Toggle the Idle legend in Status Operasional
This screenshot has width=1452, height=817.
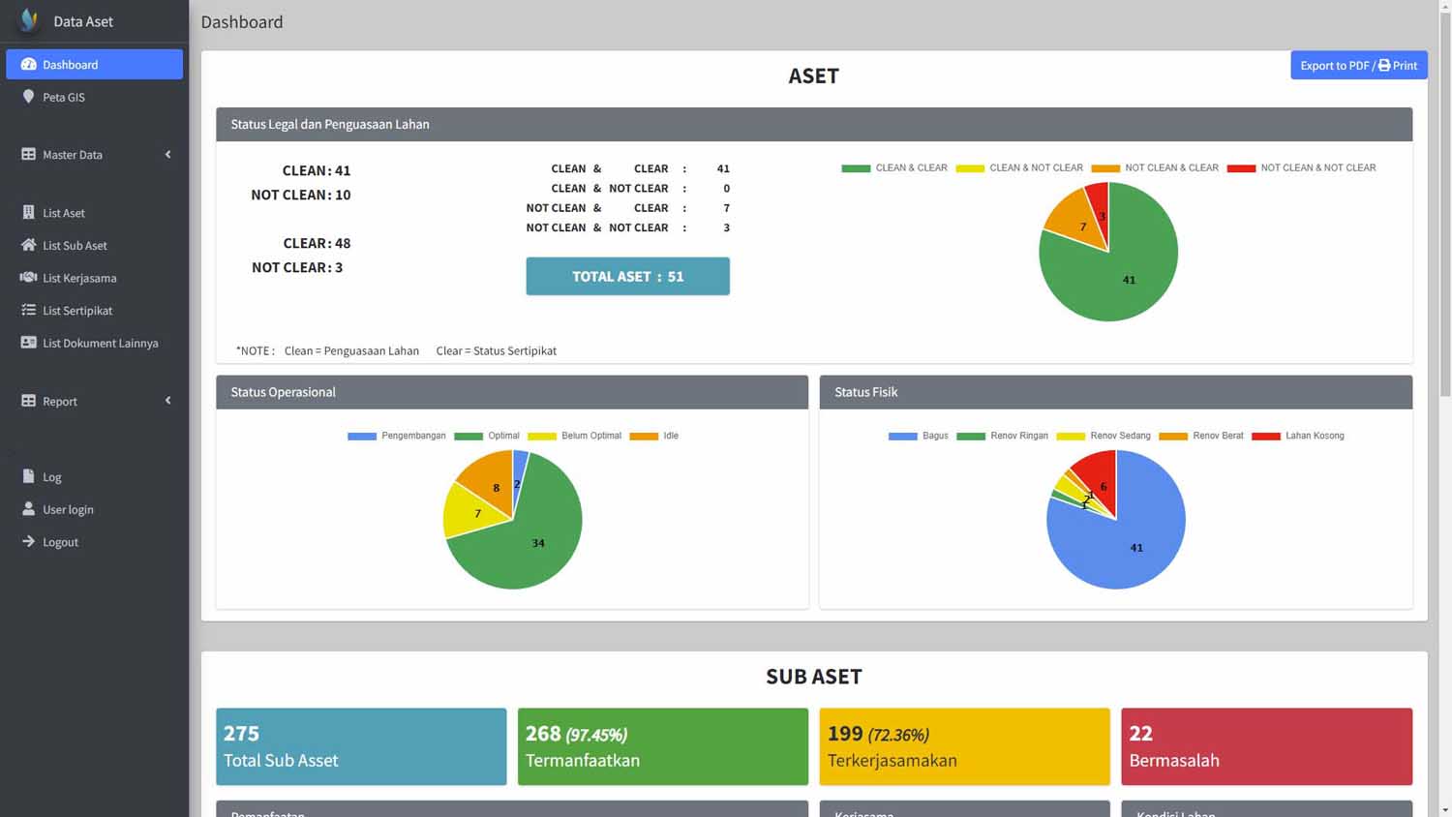654,437
